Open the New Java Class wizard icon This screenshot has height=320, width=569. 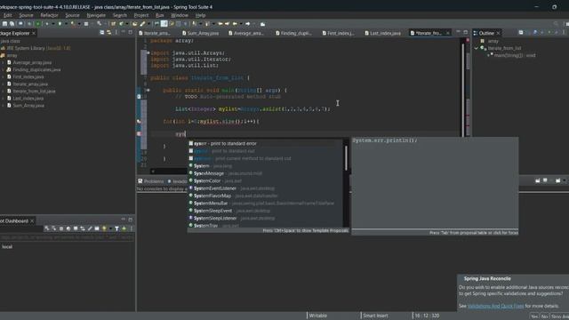(121, 24)
